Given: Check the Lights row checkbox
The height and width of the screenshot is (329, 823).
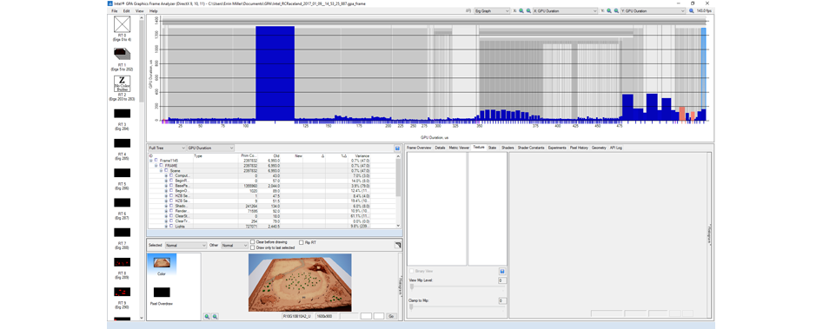Looking at the screenshot, I should point(171,226).
